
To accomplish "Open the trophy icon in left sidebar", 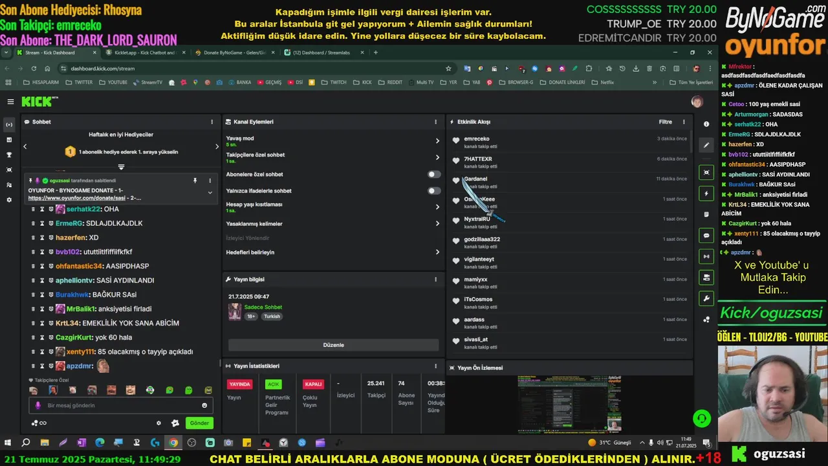I will 9,155.
